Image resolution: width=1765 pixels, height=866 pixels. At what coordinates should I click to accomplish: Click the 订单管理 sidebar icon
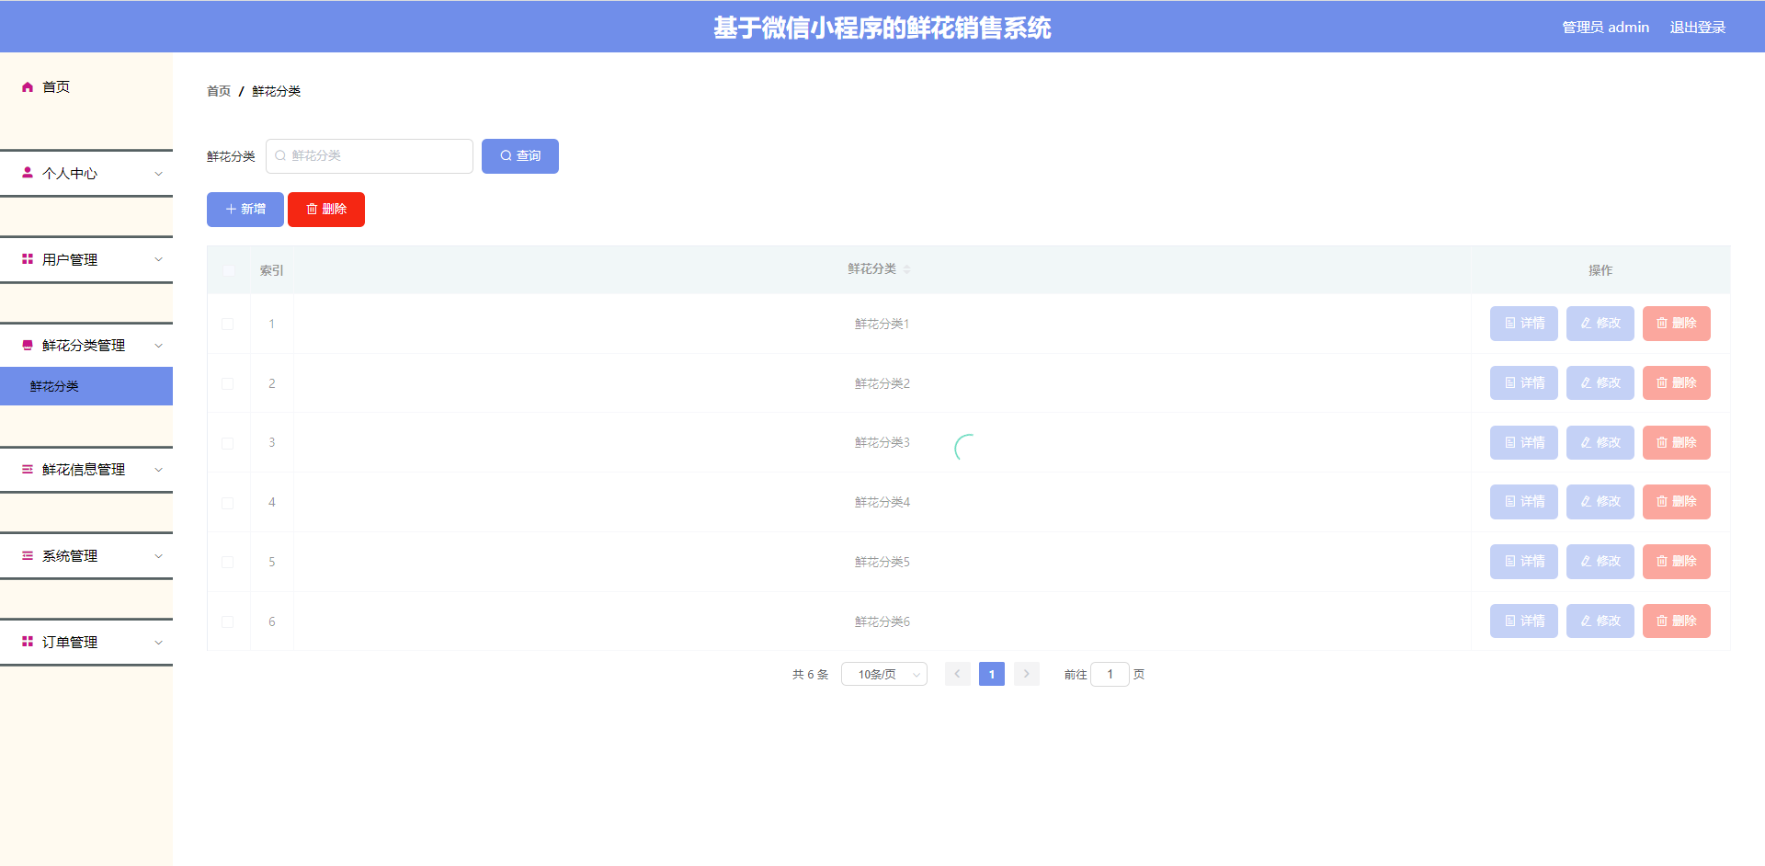pyautogui.click(x=27, y=641)
